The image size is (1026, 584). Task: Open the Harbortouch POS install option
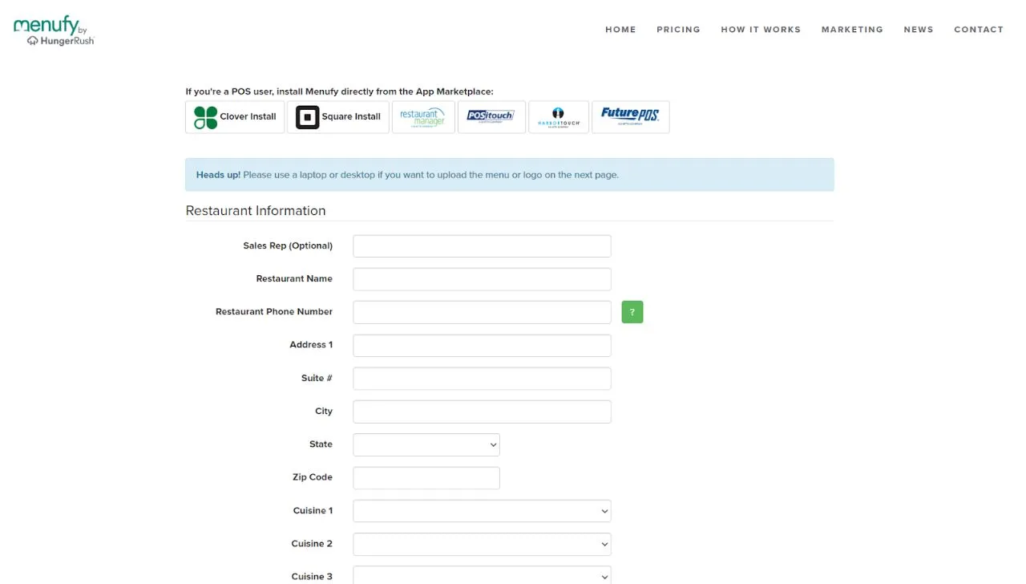click(x=558, y=117)
